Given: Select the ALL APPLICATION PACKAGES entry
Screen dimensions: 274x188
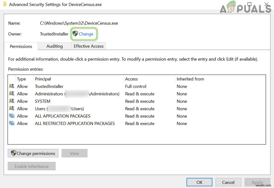Looking at the screenshot, I should tap(137, 116).
